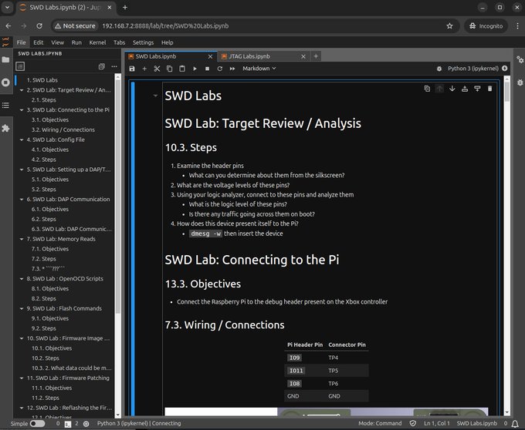
Task: Copy the selected cell in notebook toolbar
Action: (169, 69)
